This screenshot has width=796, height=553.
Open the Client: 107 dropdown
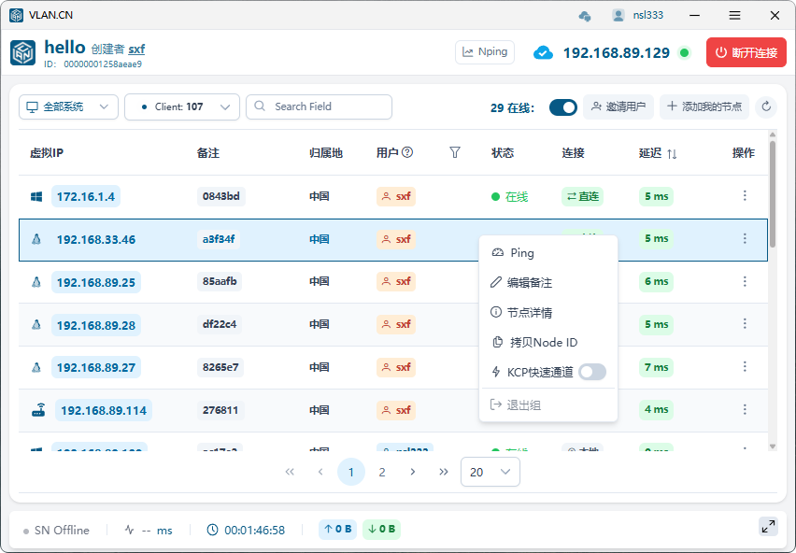182,107
